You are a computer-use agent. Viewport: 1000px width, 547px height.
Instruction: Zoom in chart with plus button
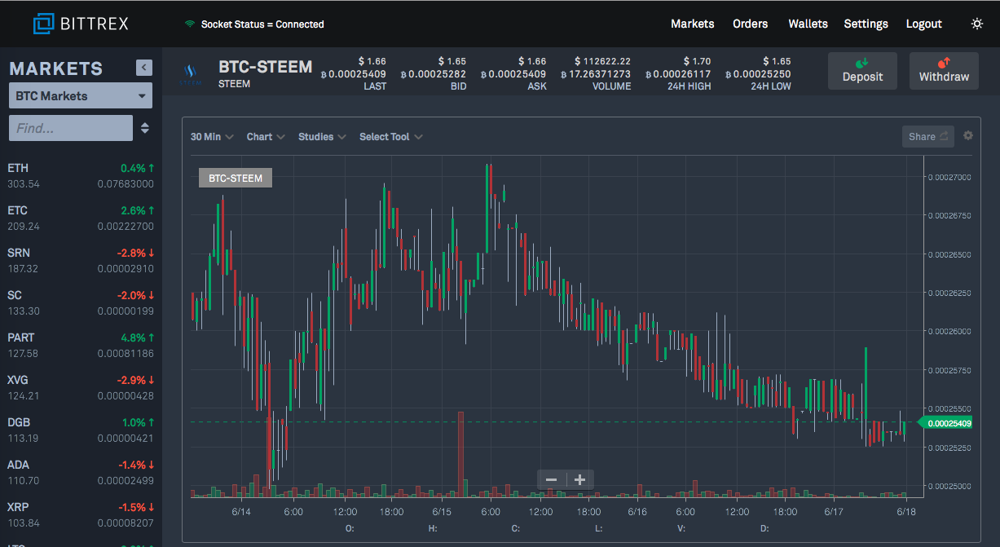580,479
